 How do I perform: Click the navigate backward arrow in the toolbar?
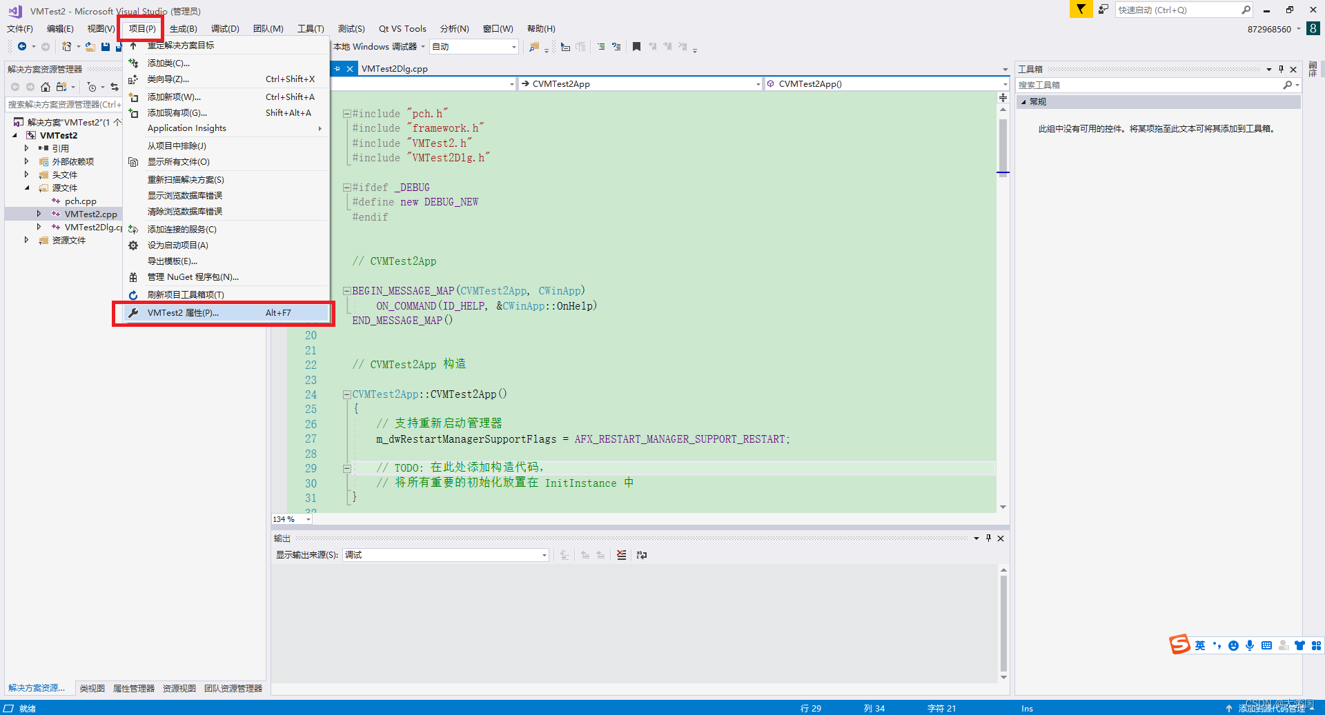[22, 47]
